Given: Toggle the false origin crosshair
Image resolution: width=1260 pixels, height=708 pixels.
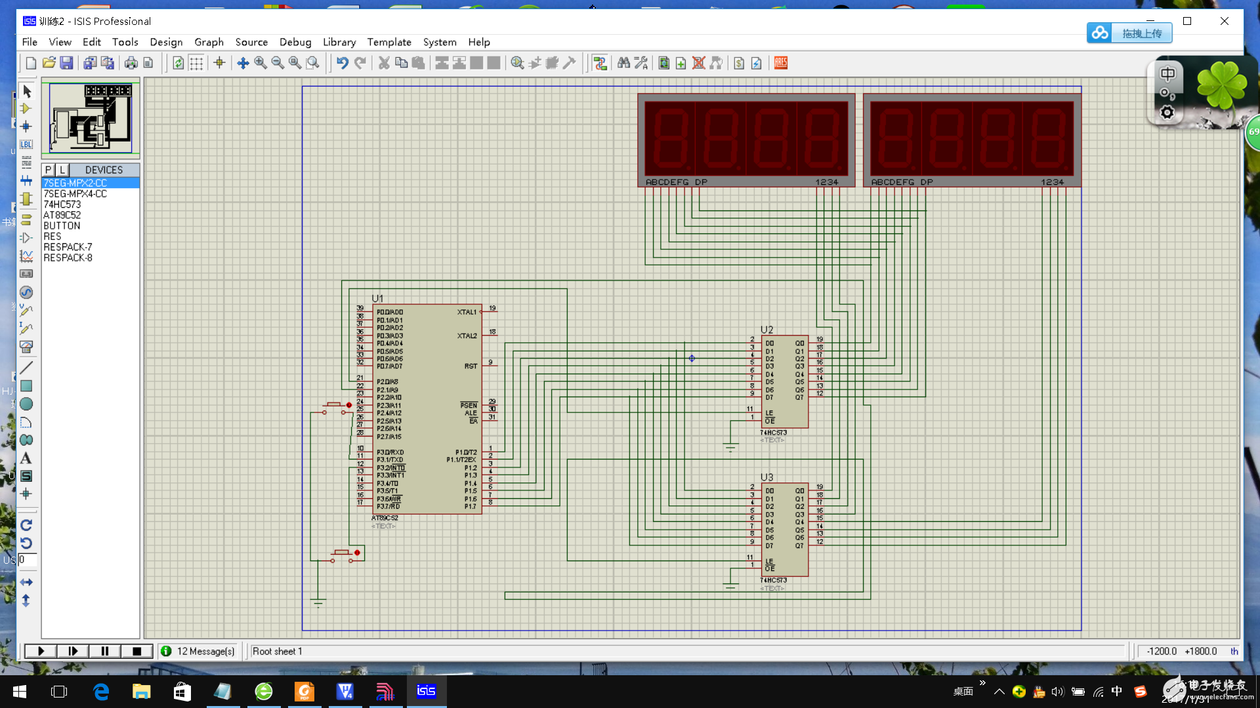Looking at the screenshot, I should pyautogui.click(x=219, y=63).
